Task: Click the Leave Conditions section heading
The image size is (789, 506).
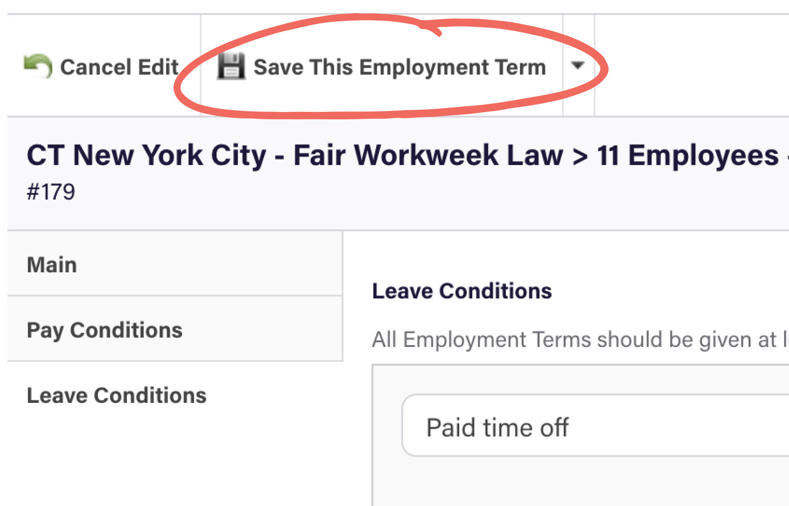Action: (x=462, y=291)
